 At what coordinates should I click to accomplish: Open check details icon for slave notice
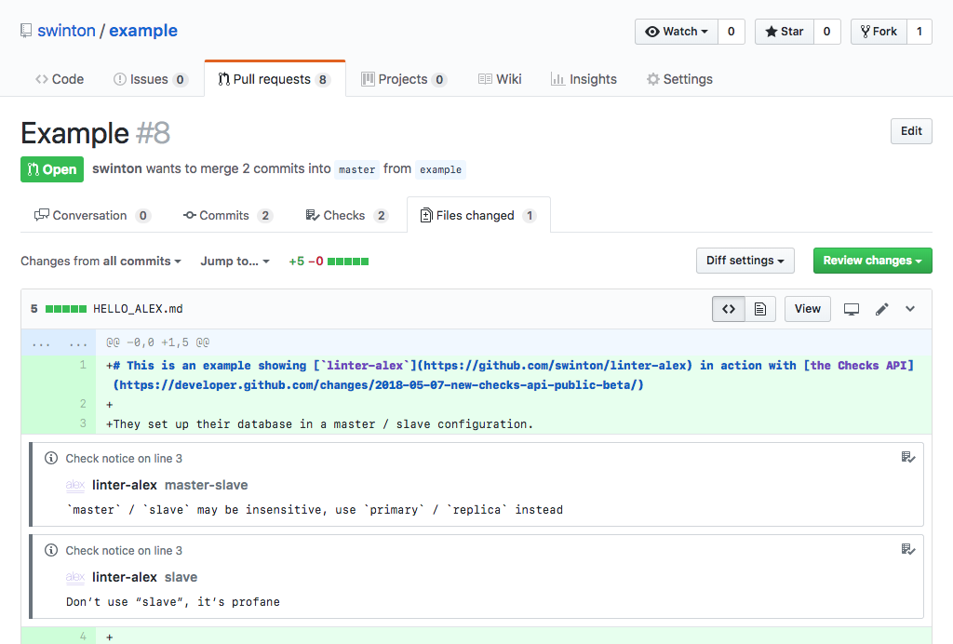(908, 550)
